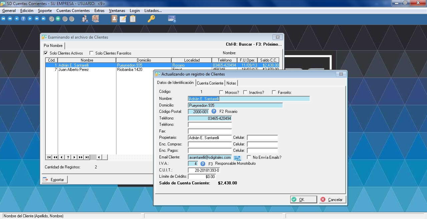Viewport: 427px width, 219px height.
Task: Click the help icon next to Código Postal
Action: (x=214, y=111)
